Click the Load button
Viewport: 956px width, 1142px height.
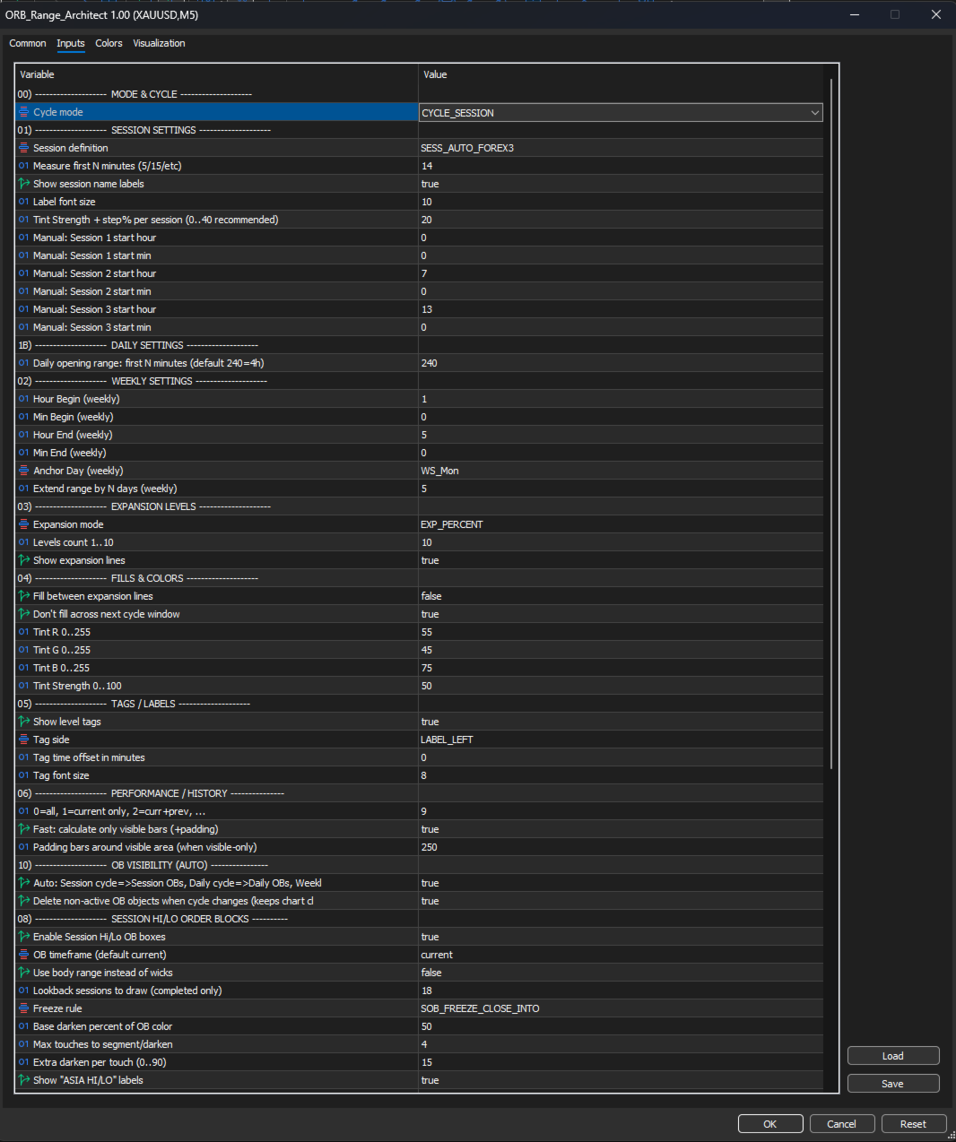point(893,1056)
